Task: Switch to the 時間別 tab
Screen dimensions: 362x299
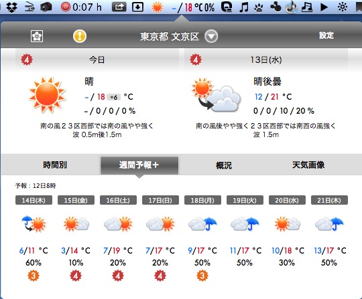Action: [55, 165]
